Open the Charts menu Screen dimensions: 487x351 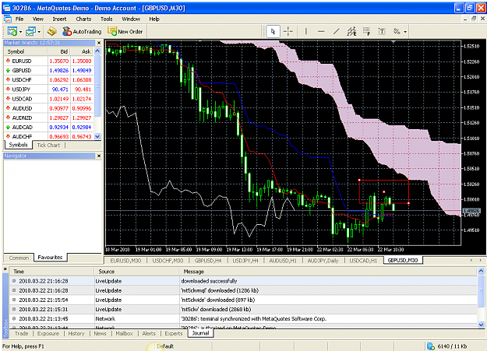pos(83,19)
